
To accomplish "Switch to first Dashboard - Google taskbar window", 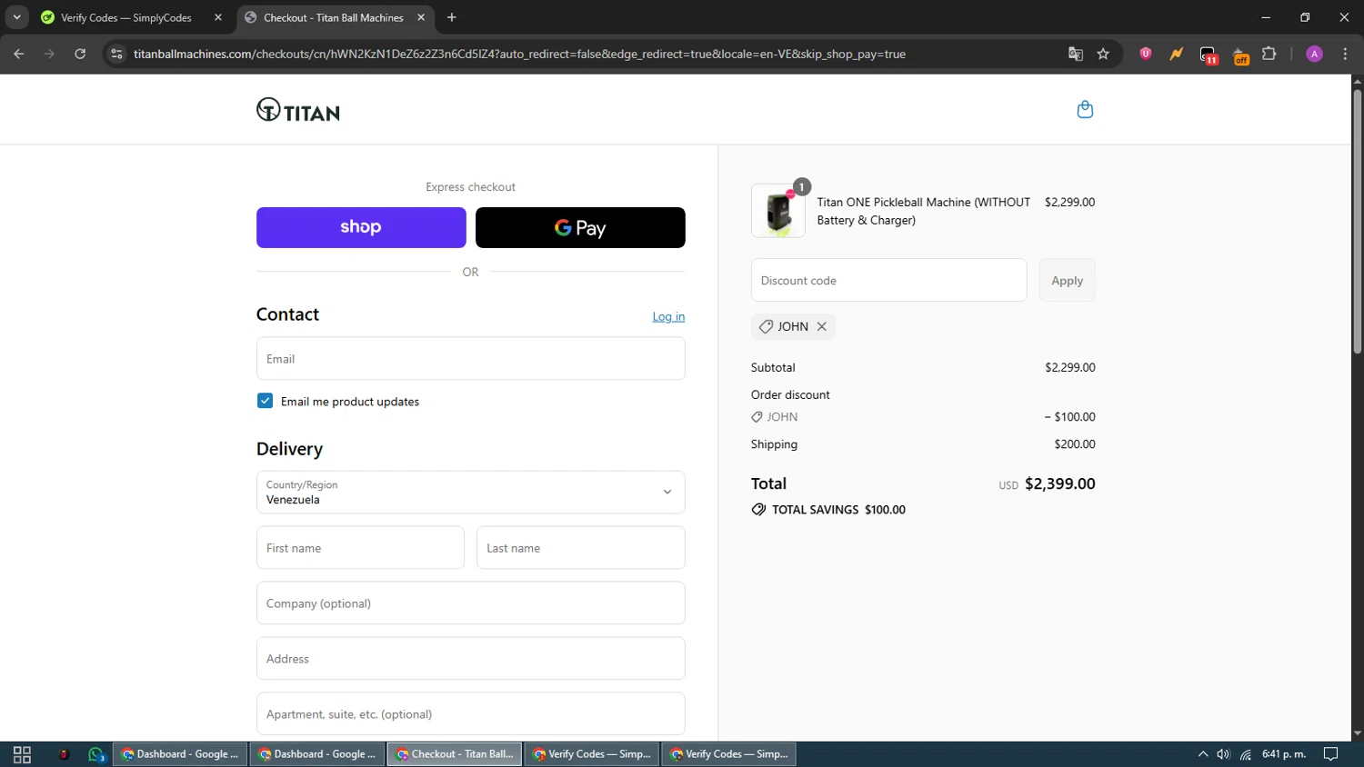I will click(x=180, y=754).
